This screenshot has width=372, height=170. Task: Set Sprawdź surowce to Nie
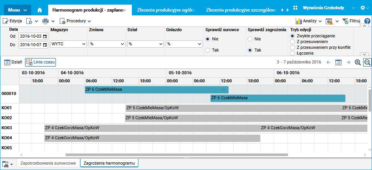point(208,39)
